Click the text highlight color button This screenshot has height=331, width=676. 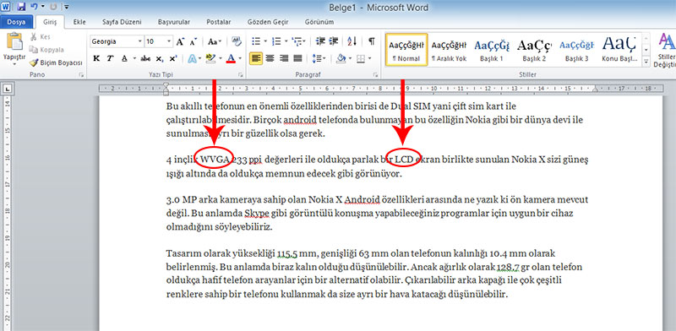pyautogui.click(x=210, y=58)
